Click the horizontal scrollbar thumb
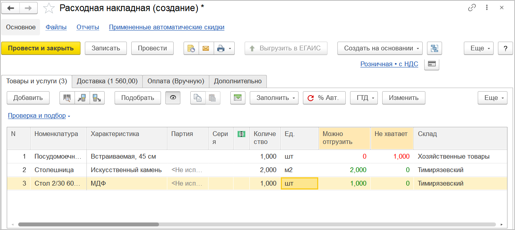Viewport: 515px width, 230px height. pyautogui.click(x=88, y=224)
